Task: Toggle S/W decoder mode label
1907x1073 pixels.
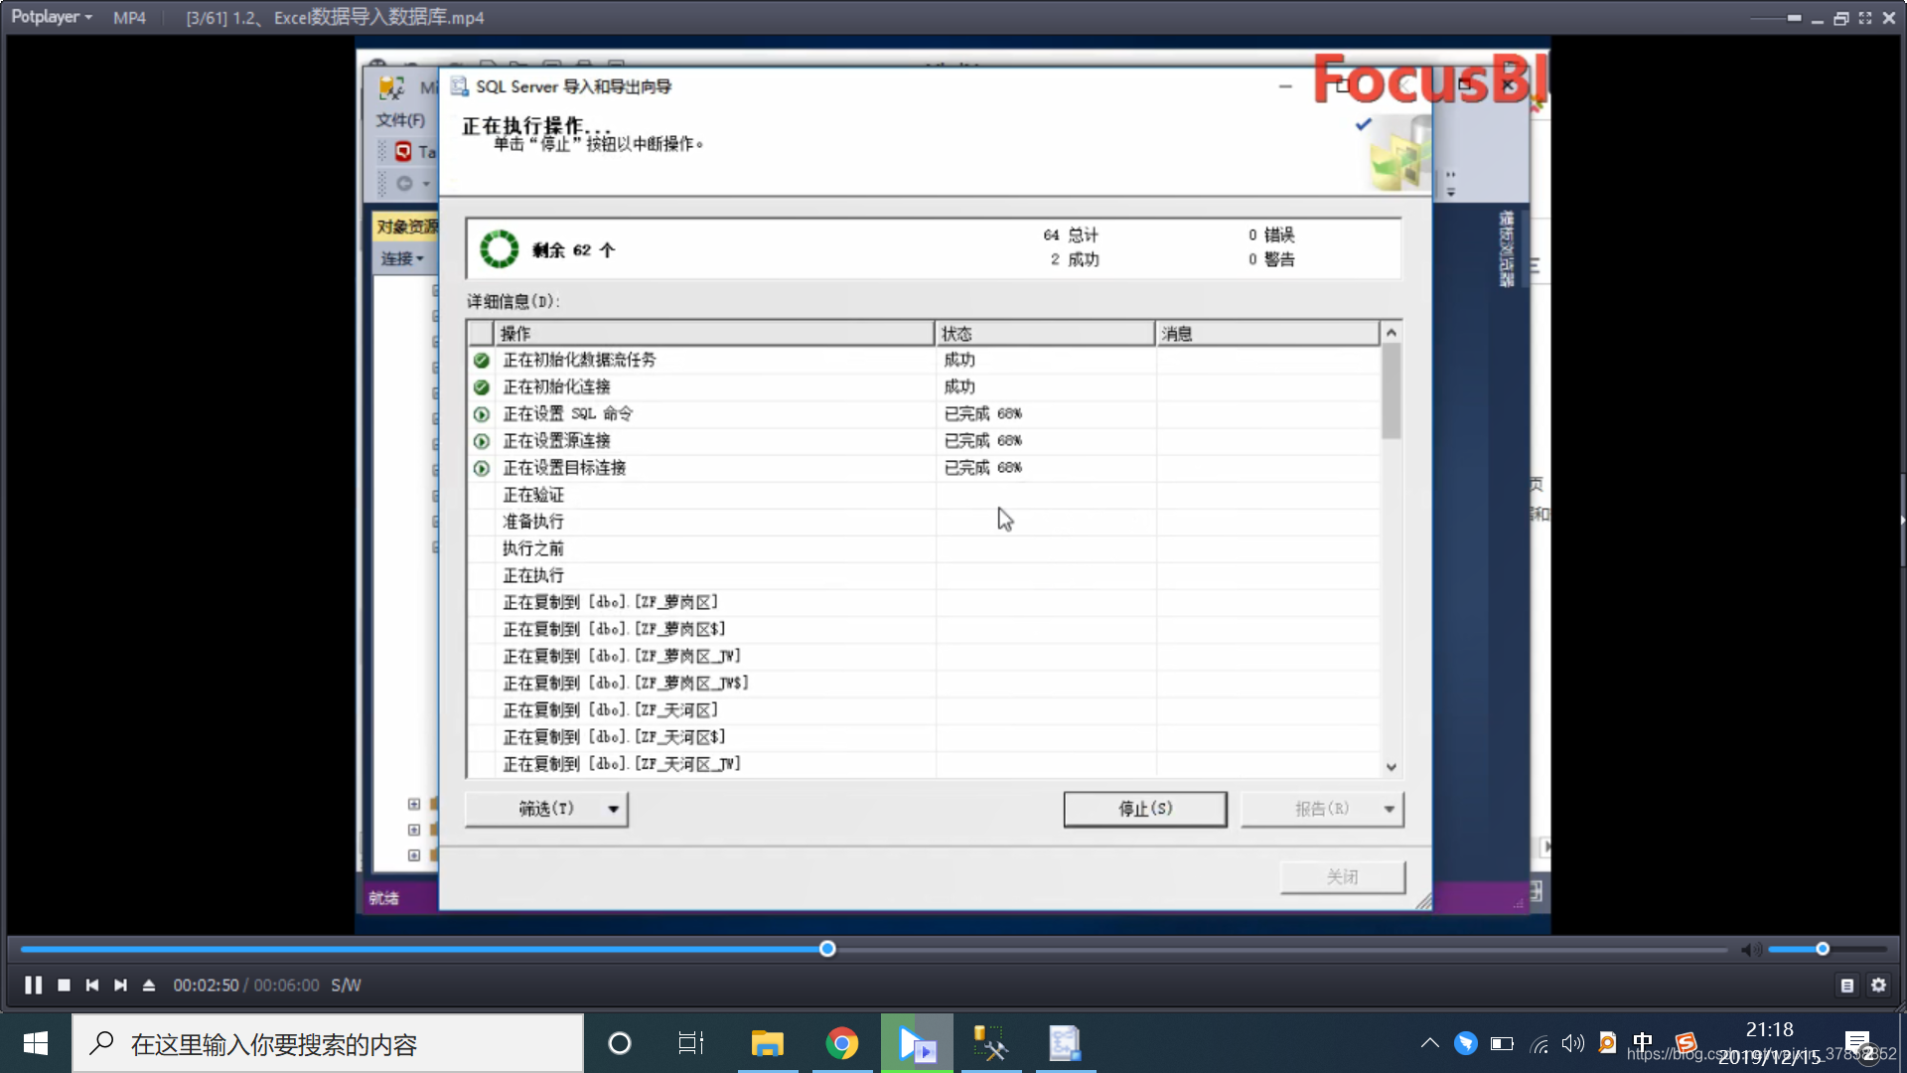Action: 346,985
